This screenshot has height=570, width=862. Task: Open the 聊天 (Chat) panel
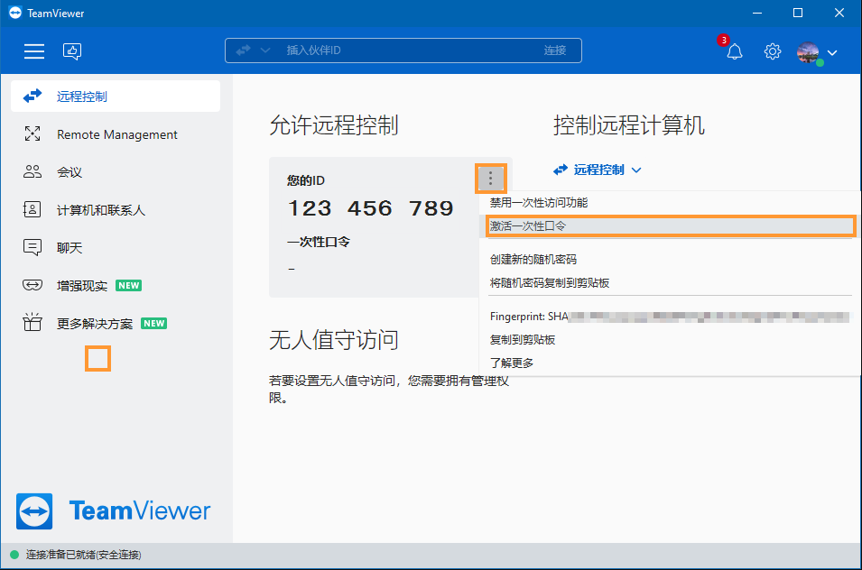[32, 247]
